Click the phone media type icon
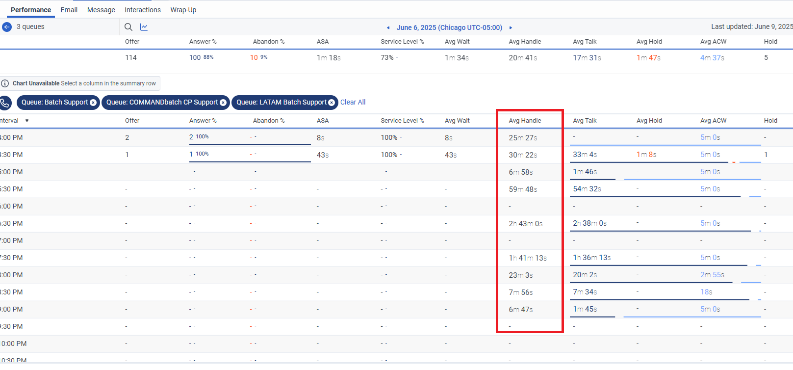793x370 pixels. click(5, 103)
